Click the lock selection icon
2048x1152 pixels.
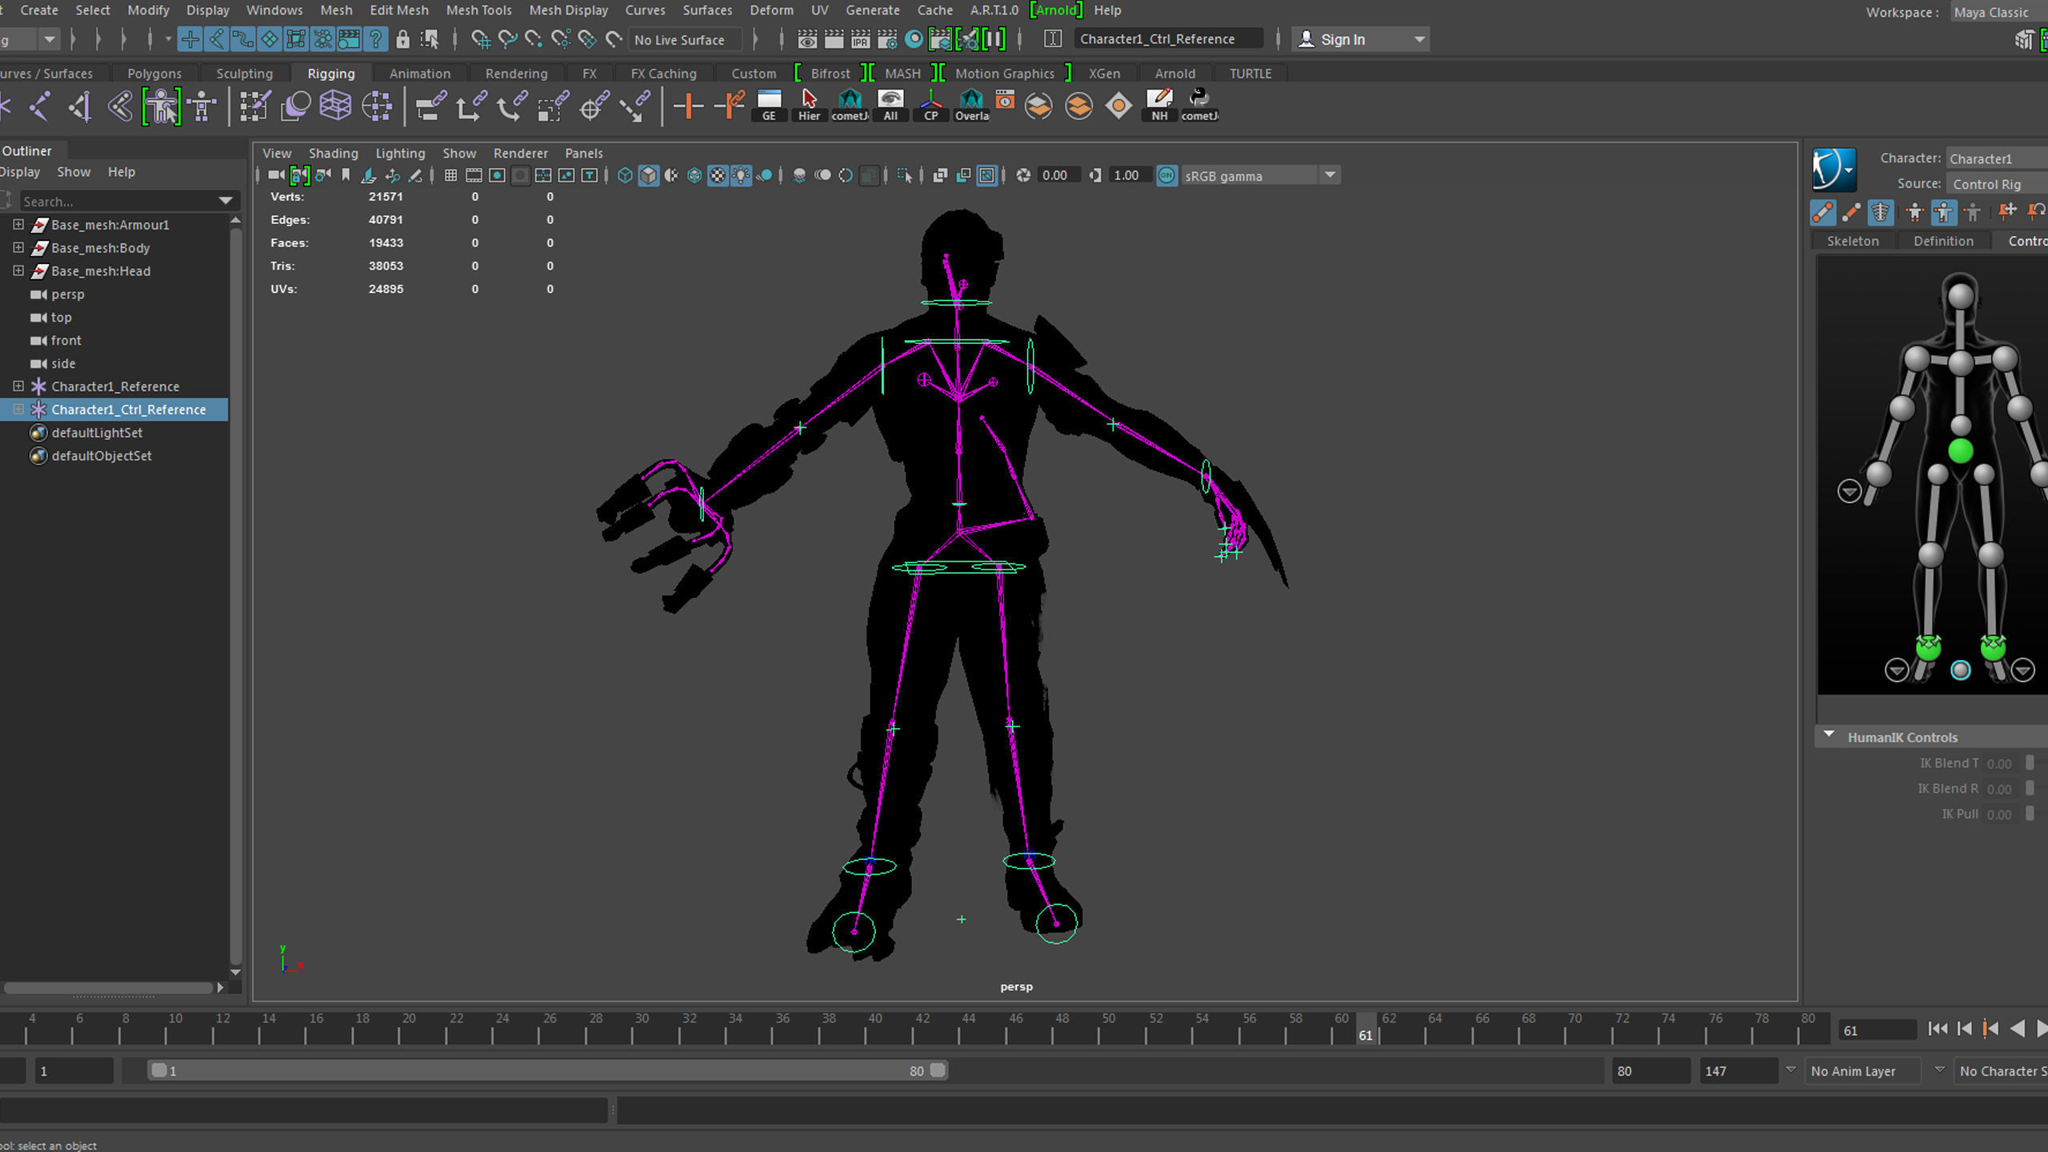click(x=403, y=39)
